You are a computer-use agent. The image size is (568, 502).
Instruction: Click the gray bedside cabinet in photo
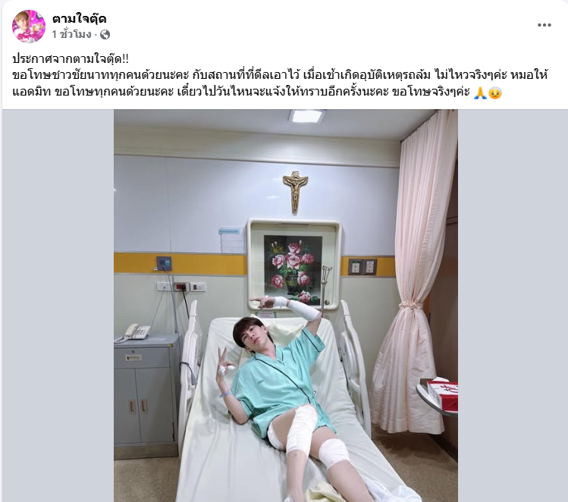point(146,395)
